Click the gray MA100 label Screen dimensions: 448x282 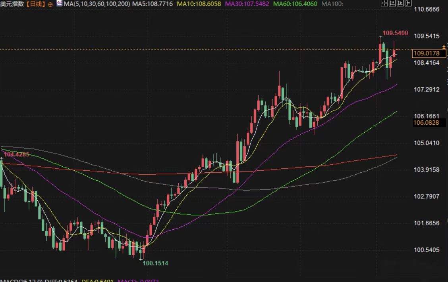pos(332,4)
